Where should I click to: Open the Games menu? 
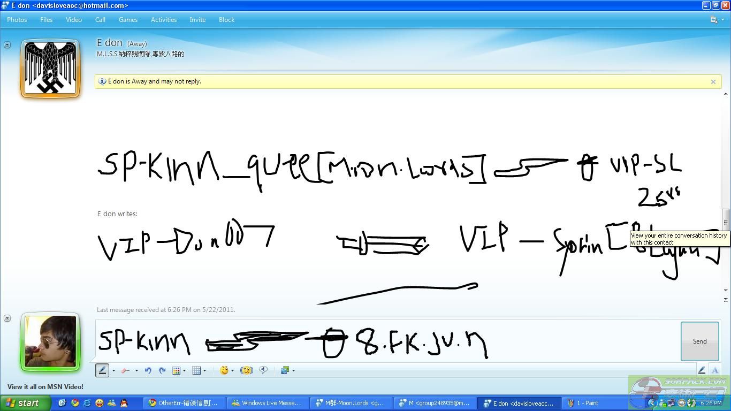coord(128,20)
